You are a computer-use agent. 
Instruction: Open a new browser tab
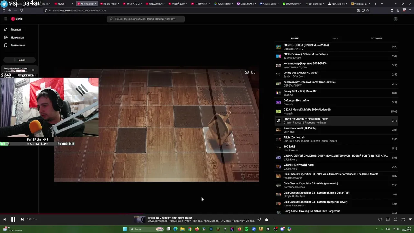pos(375,4)
